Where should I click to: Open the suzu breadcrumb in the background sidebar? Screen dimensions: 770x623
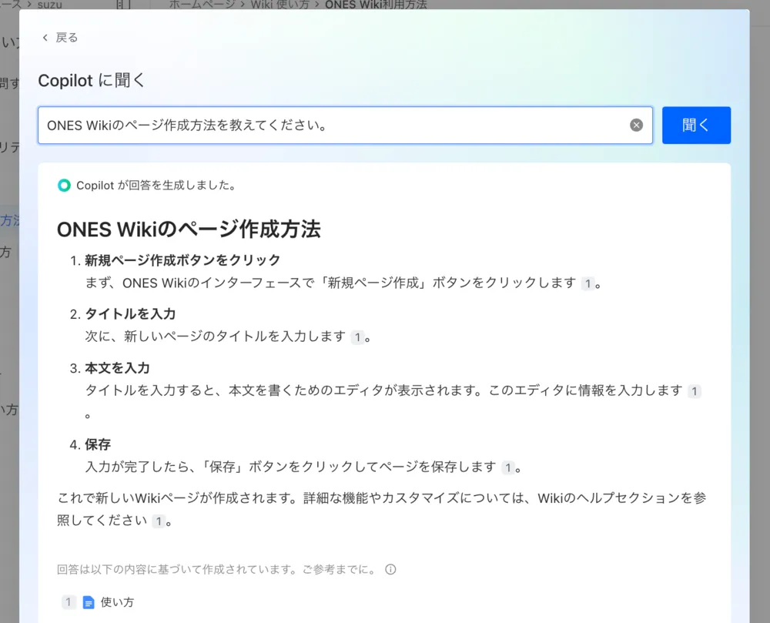[x=49, y=5]
